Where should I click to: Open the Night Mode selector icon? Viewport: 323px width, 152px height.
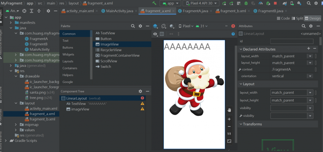point(172,26)
